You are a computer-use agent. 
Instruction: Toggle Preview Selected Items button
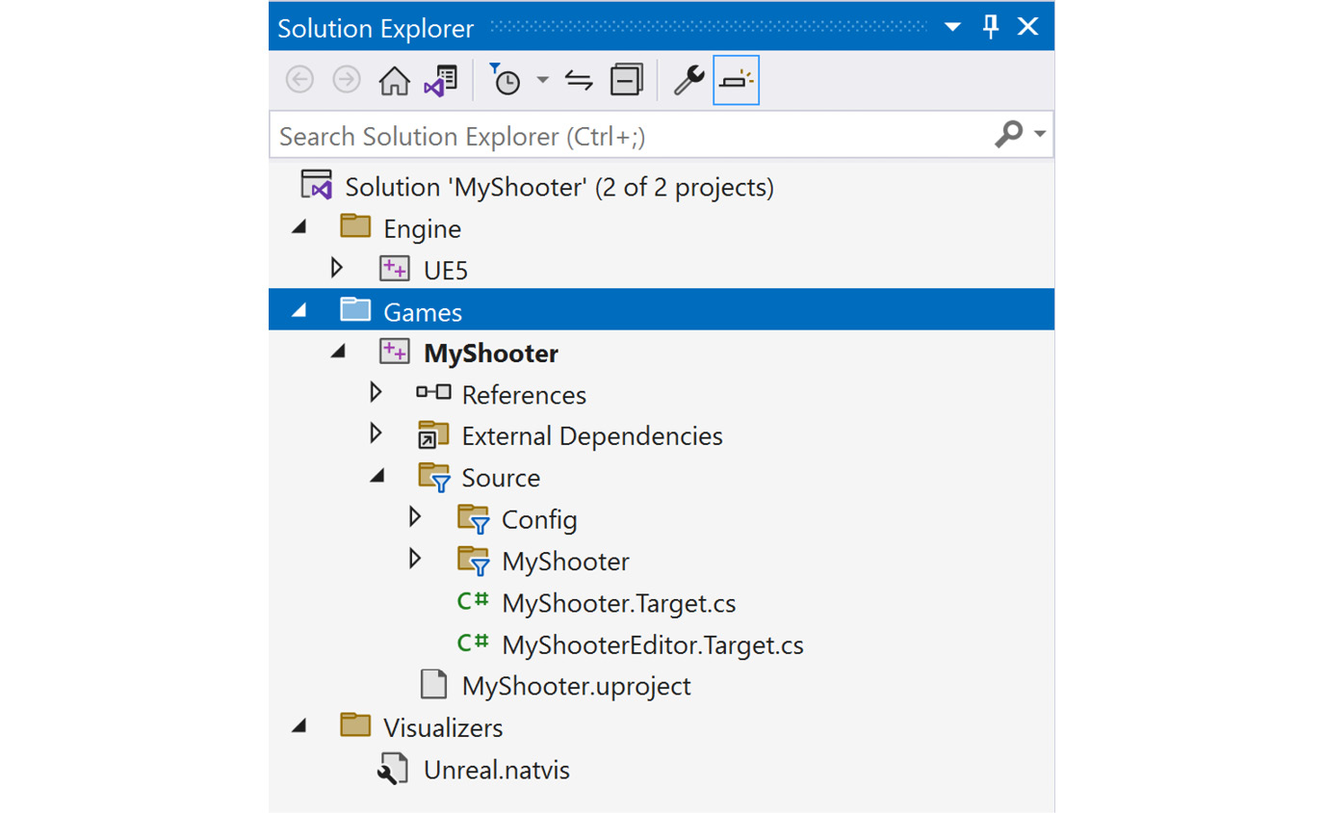pyautogui.click(x=737, y=81)
